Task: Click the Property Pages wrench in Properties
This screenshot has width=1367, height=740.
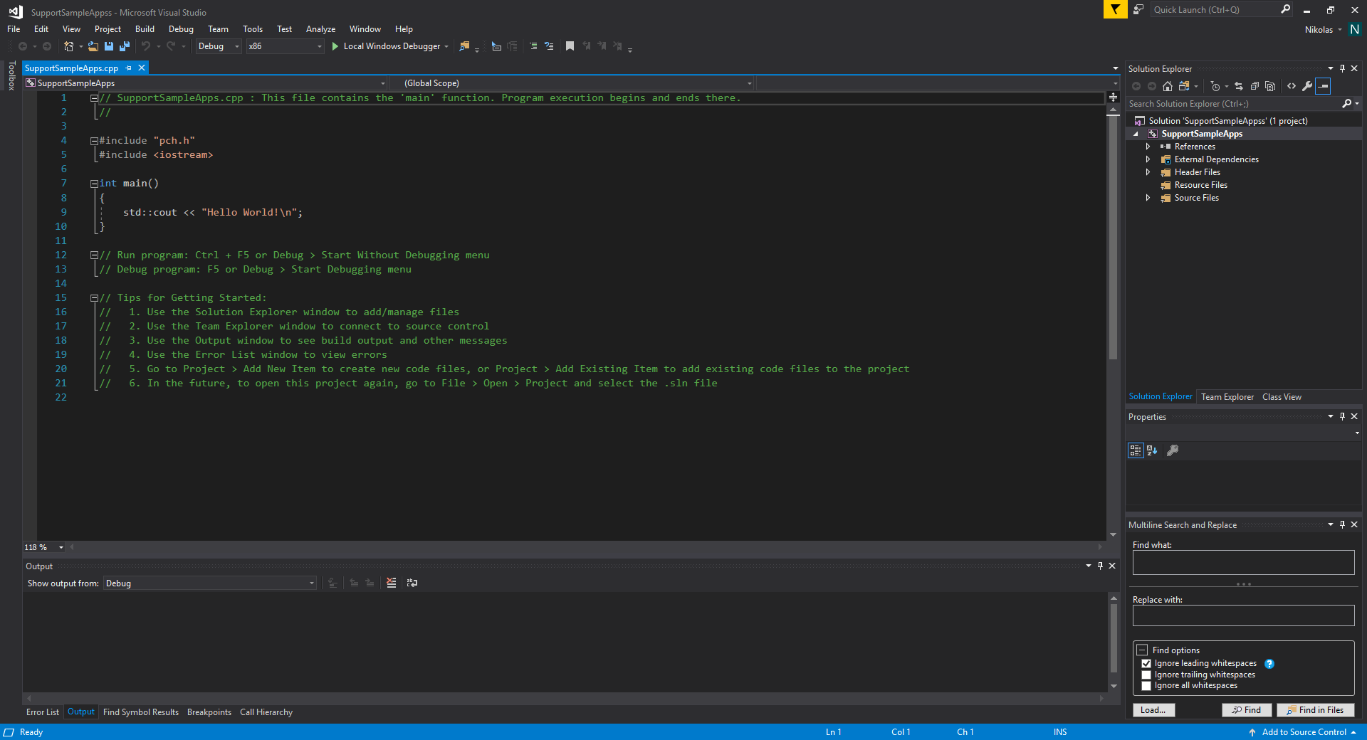Action: 1173,450
